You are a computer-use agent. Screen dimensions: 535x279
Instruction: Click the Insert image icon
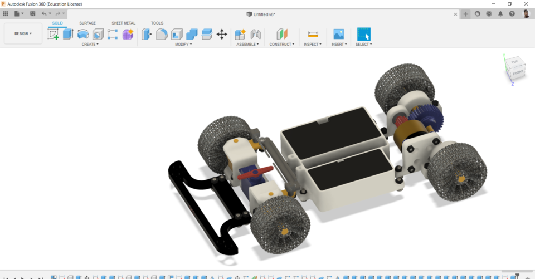(339, 34)
